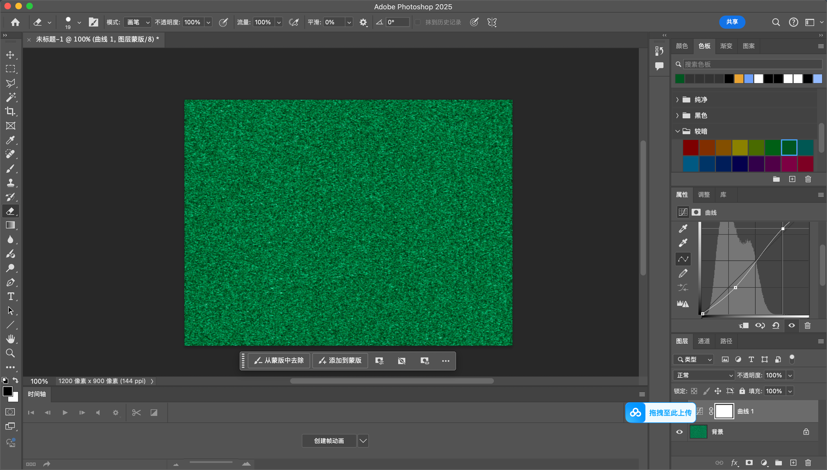
Task: Open smoothing options gear
Action: point(363,22)
